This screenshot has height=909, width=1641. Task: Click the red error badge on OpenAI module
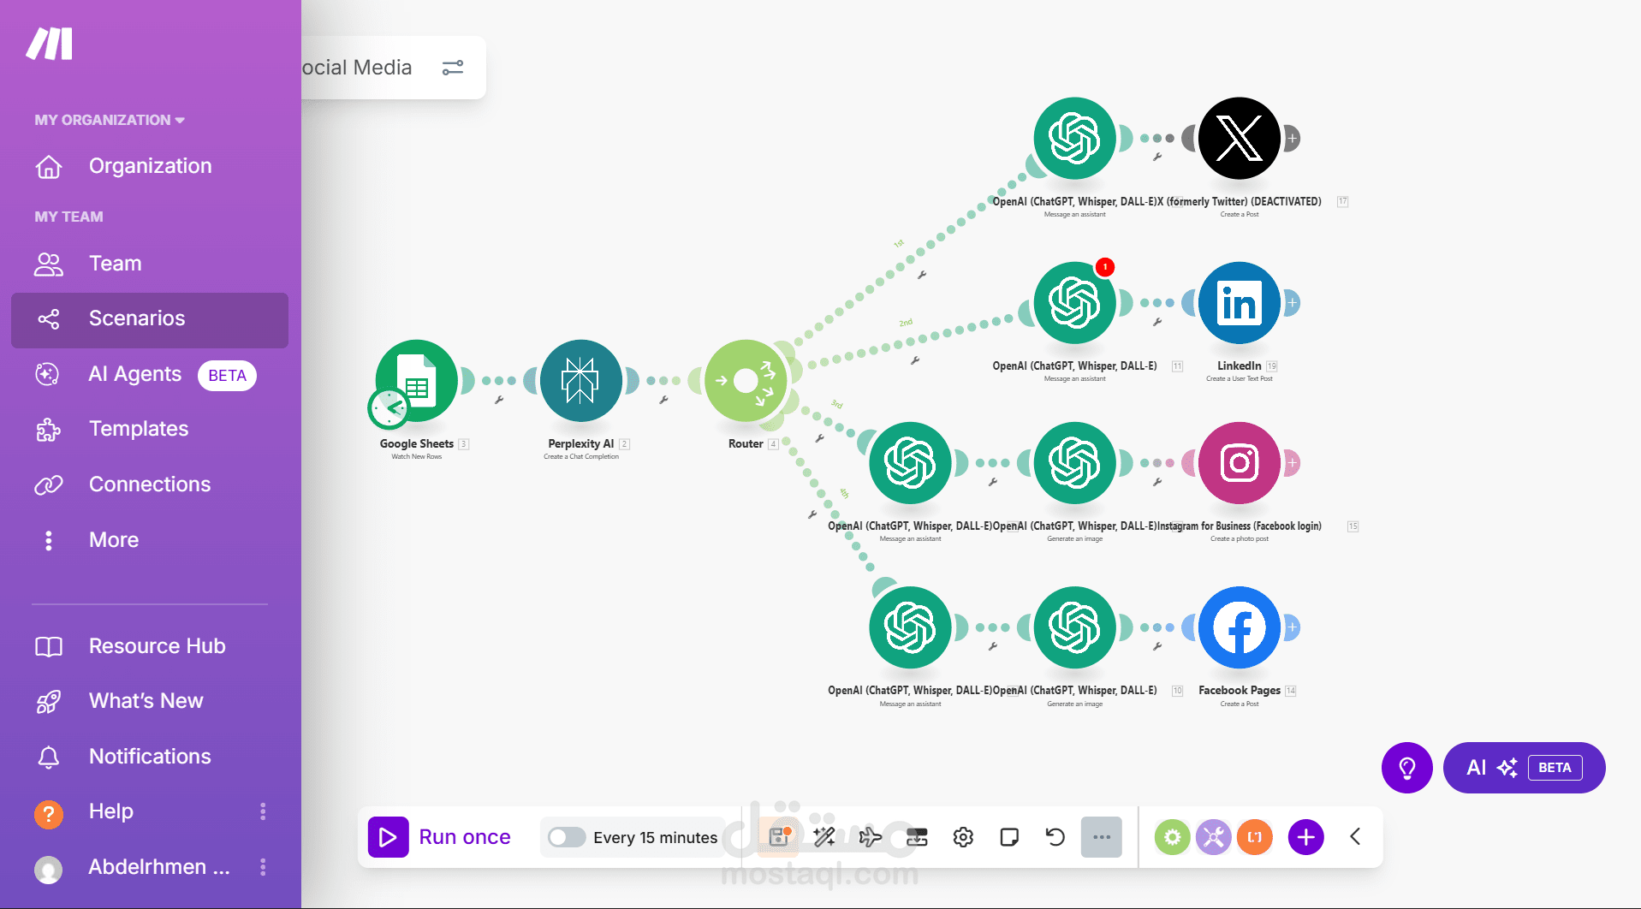1105,267
